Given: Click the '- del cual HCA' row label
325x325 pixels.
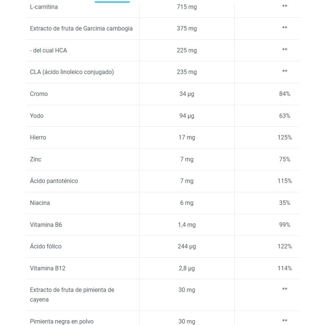Looking at the screenshot, I should 48,50.
